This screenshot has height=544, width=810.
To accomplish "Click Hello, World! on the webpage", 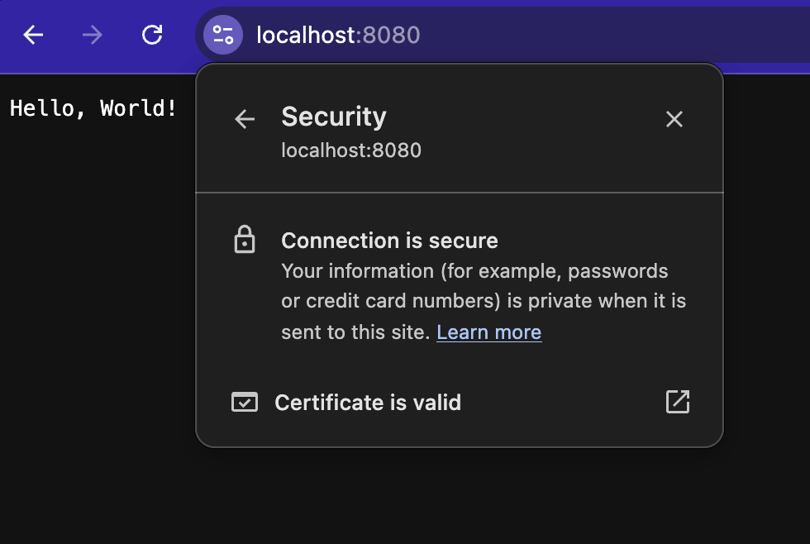I will tap(93, 107).
